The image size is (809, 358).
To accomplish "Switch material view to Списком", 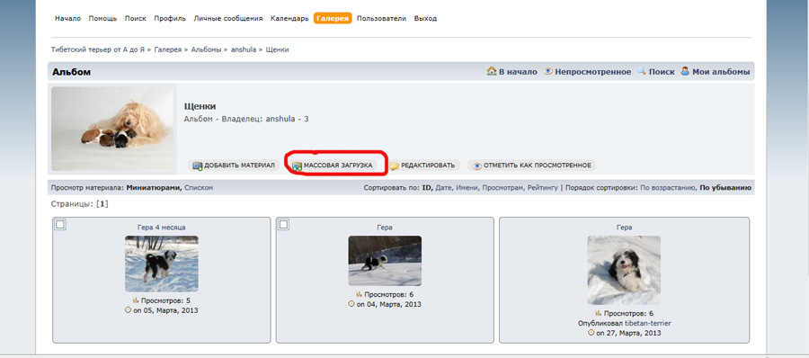I will tap(199, 188).
